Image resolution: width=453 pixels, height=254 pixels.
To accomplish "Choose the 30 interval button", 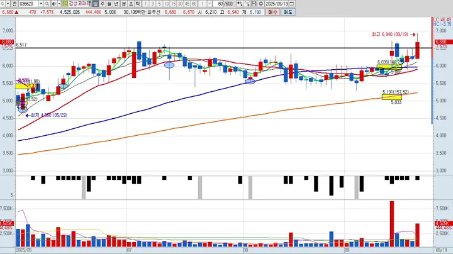I will coord(181,4).
